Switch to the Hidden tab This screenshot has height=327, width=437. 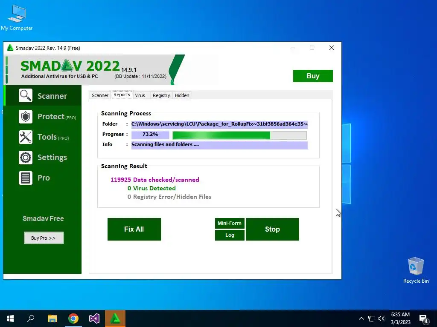tap(182, 95)
